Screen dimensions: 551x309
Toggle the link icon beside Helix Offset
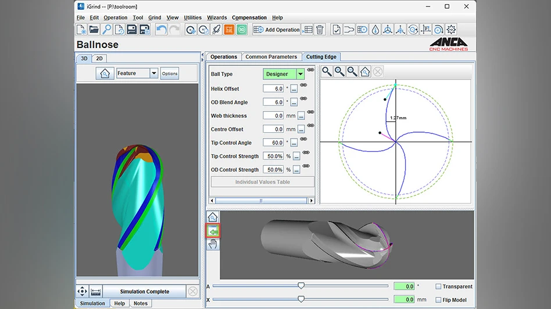coord(303,86)
